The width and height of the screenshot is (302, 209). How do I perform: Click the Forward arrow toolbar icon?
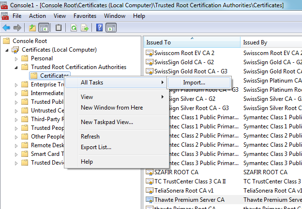click(17, 28)
